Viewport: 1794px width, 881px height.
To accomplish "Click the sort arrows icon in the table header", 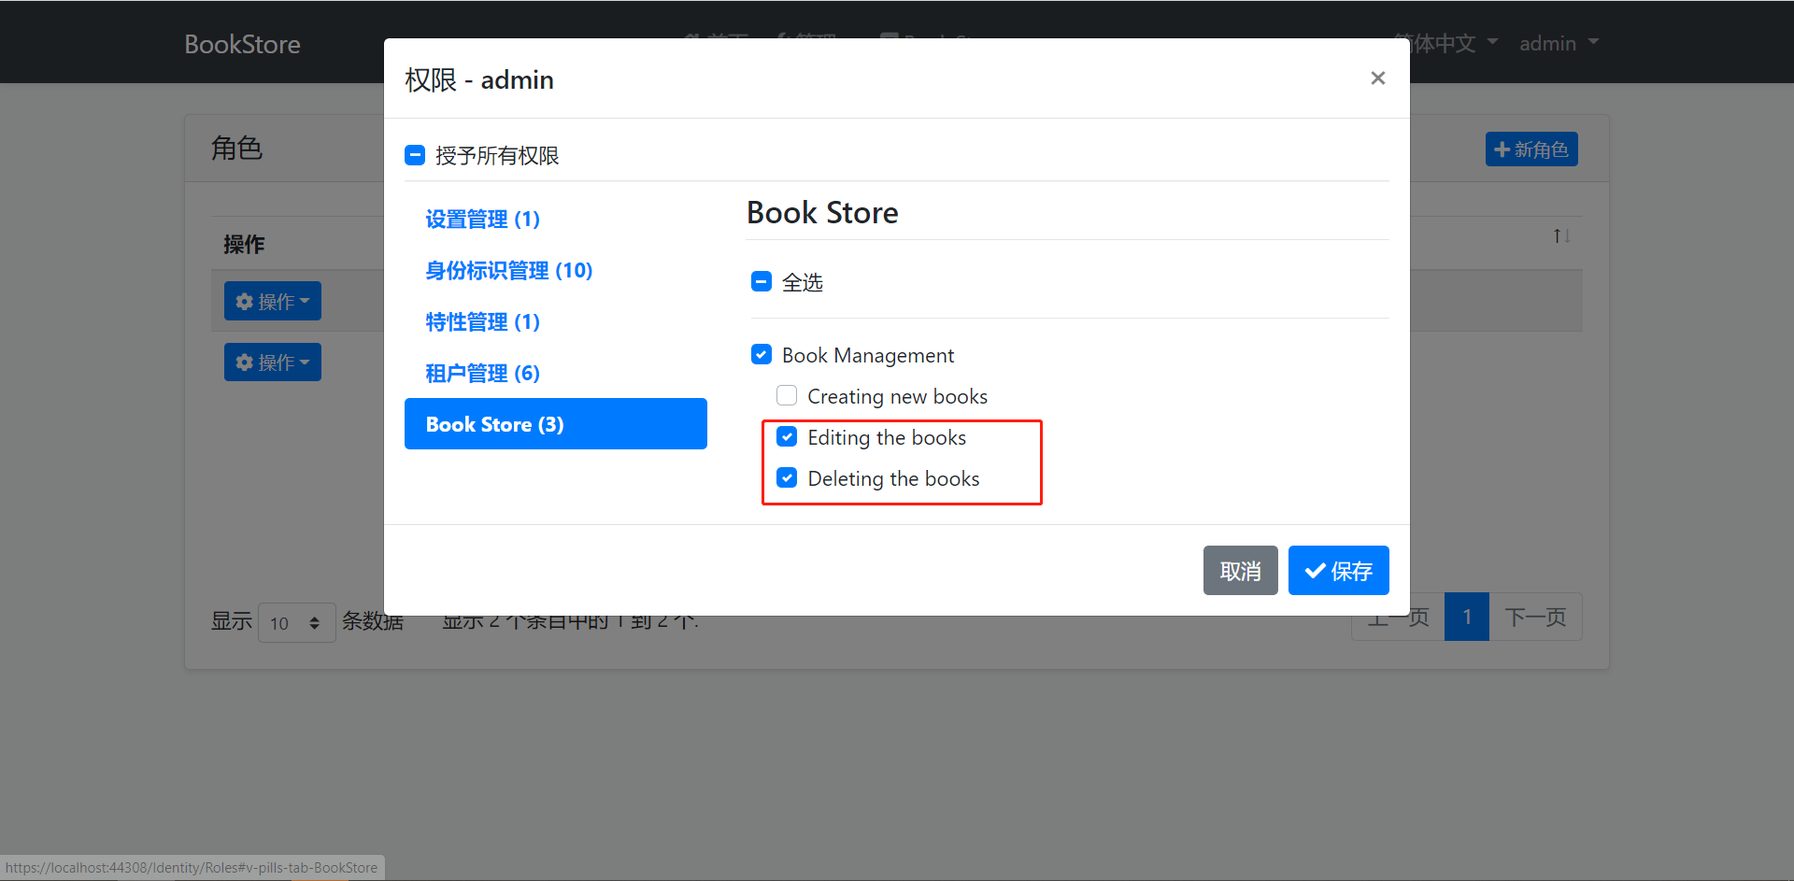I will 1560,236.
